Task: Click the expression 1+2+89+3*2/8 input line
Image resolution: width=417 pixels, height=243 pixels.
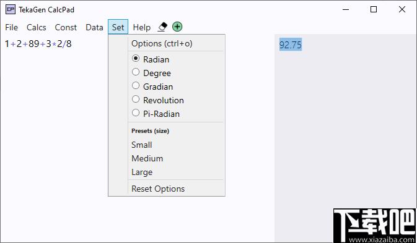Action: pyautogui.click(x=38, y=44)
